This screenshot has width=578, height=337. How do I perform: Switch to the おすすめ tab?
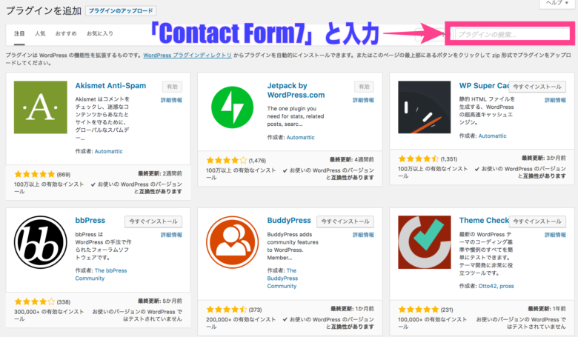(x=66, y=33)
